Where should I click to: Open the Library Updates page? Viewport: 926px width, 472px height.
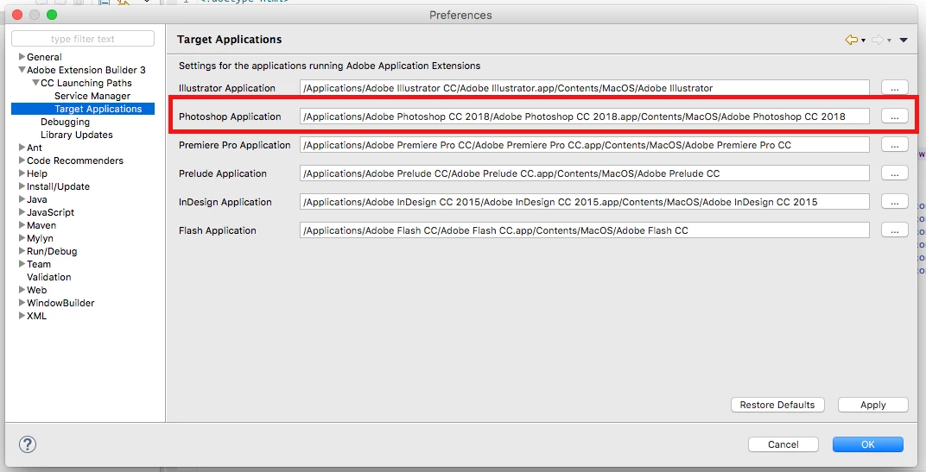pos(76,135)
